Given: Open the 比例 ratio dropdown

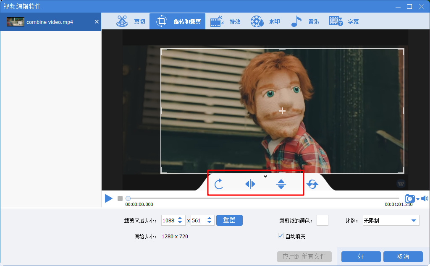Looking at the screenshot, I should coord(391,221).
